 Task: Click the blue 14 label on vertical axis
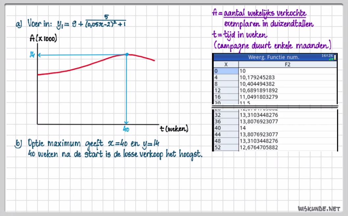[32, 55]
